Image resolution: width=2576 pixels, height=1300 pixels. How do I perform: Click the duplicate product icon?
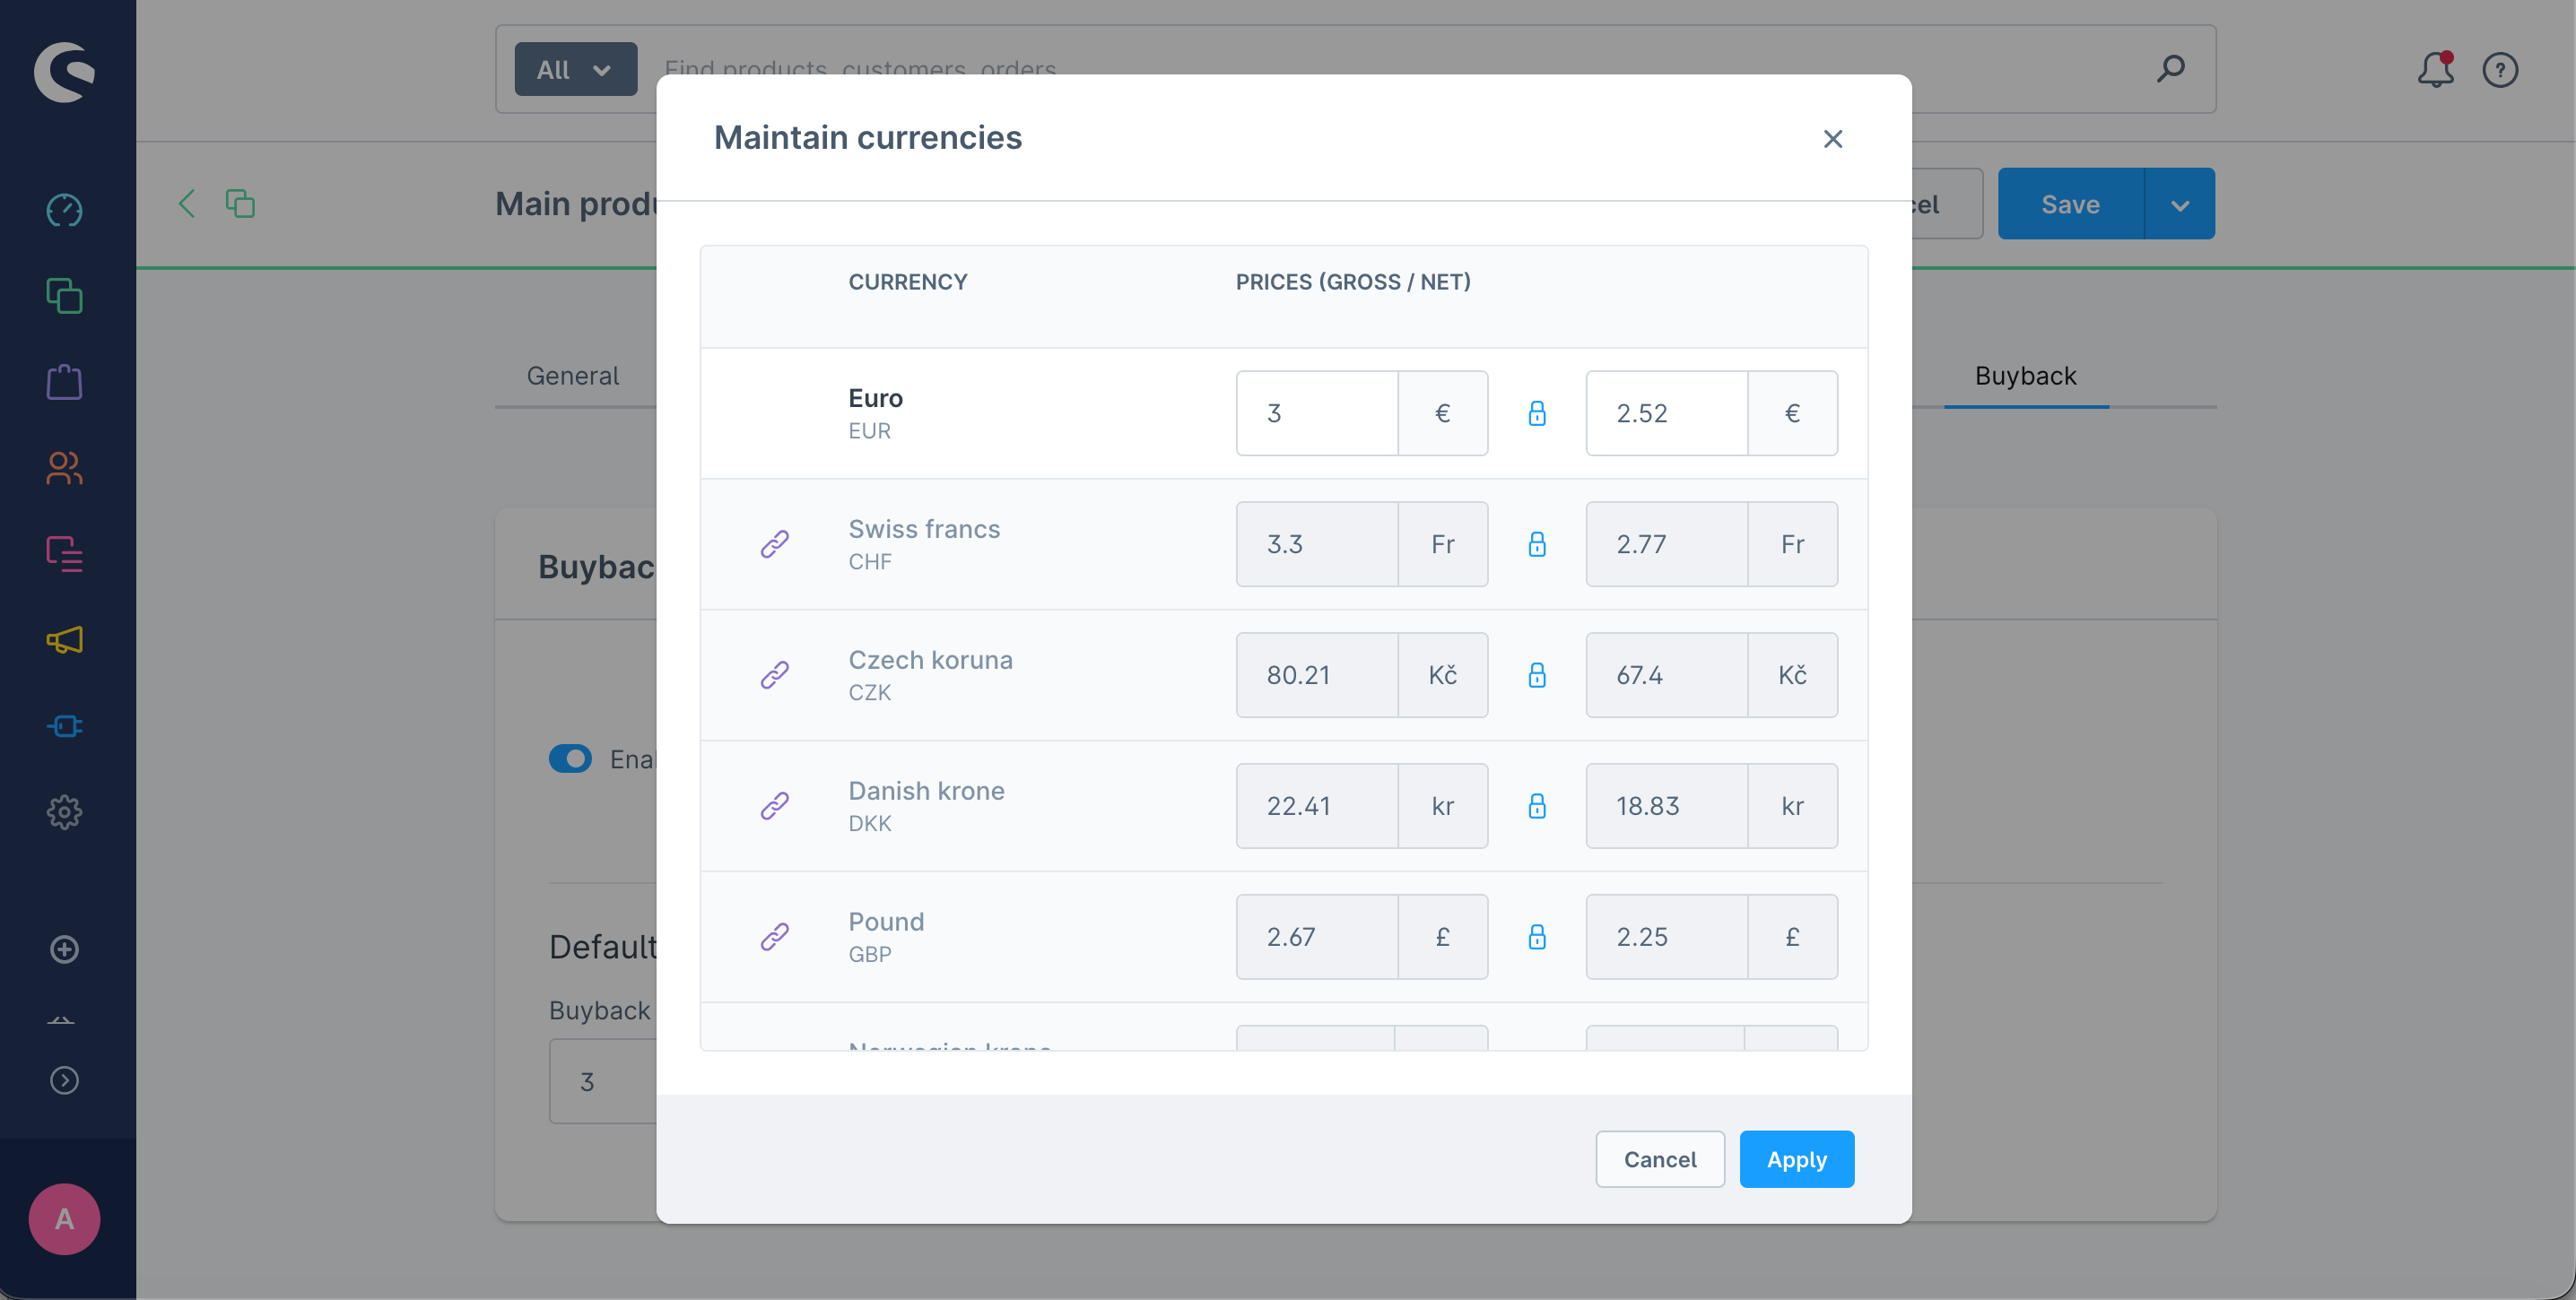coord(240,204)
